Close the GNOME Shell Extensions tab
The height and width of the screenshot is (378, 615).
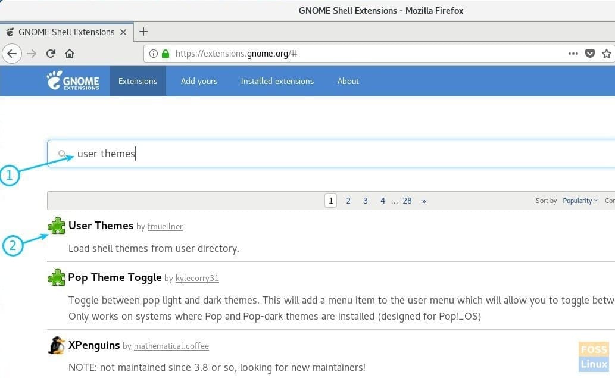tap(123, 32)
